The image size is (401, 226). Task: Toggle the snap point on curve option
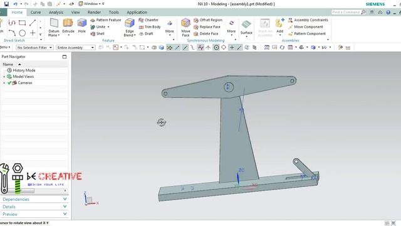click(239, 48)
